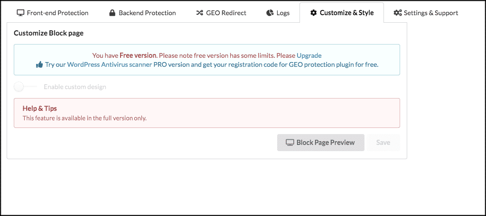Select the Customize & Style tab label
The width and height of the screenshot is (486, 216).
[x=346, y=13]
